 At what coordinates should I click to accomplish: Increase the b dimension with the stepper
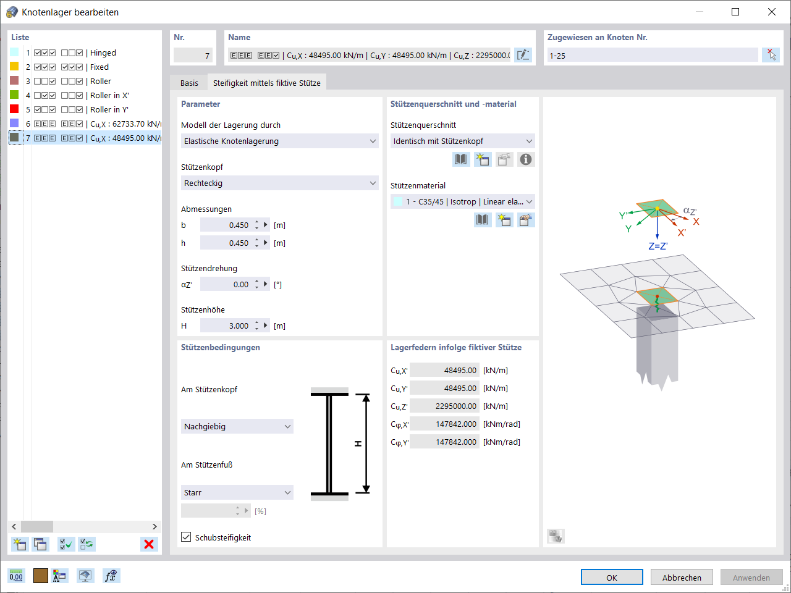click(x=256, y=222)
